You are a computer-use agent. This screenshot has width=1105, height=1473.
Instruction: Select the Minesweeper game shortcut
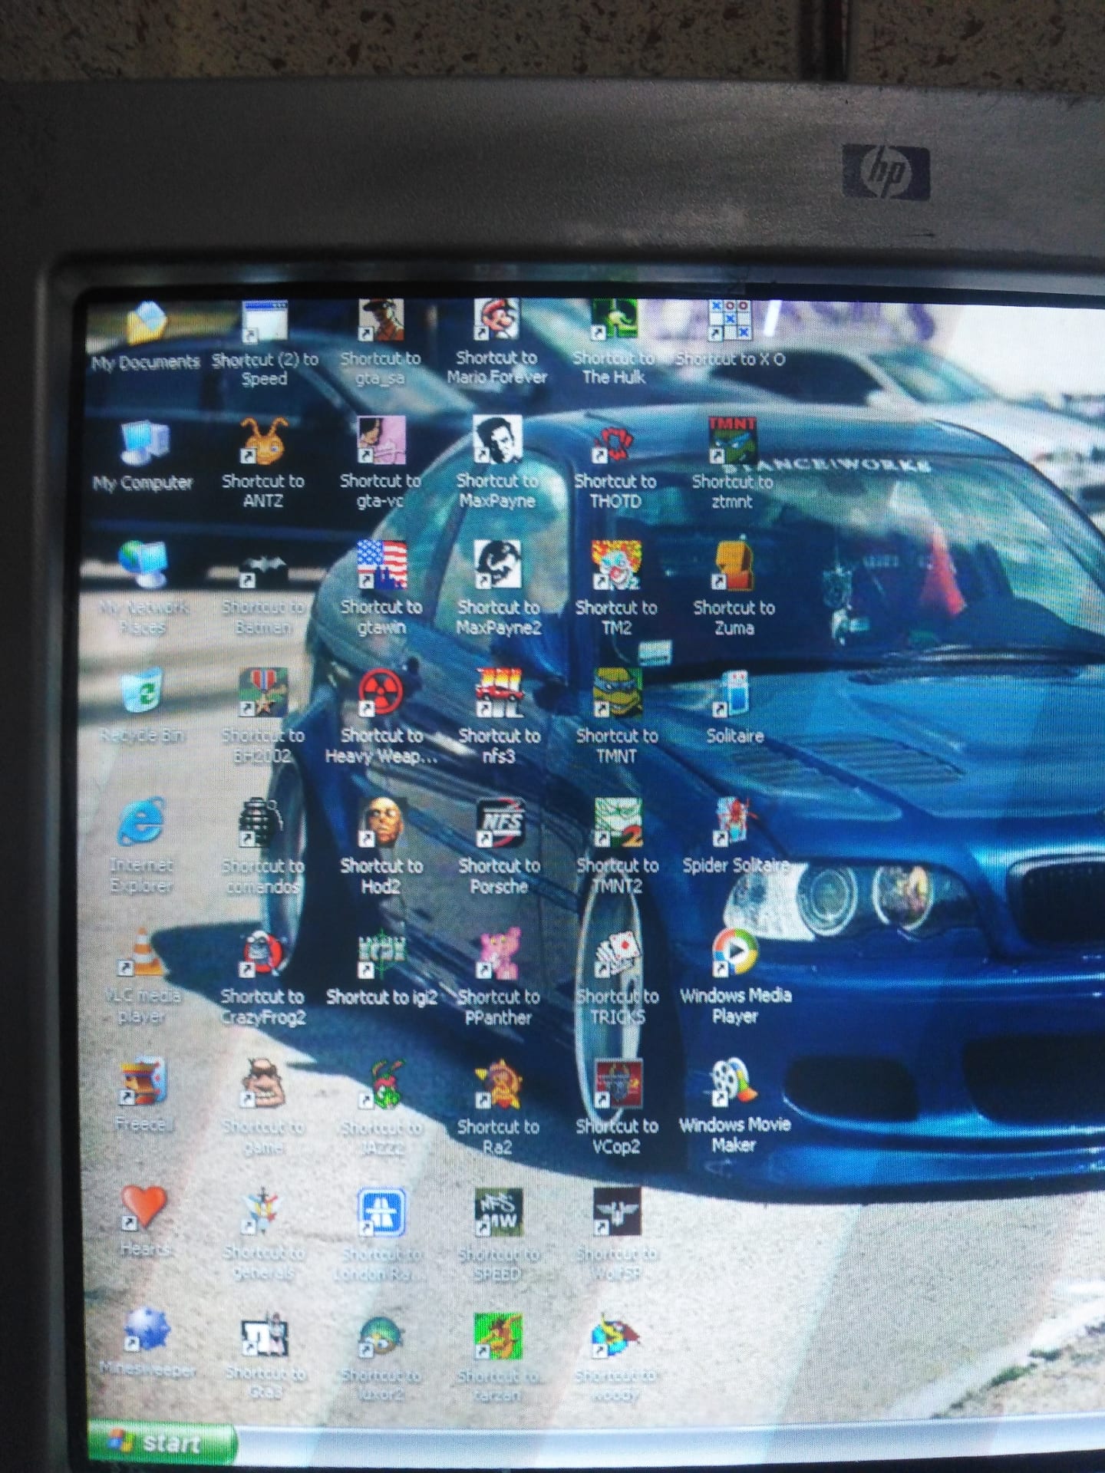(x=146, y=1330)
